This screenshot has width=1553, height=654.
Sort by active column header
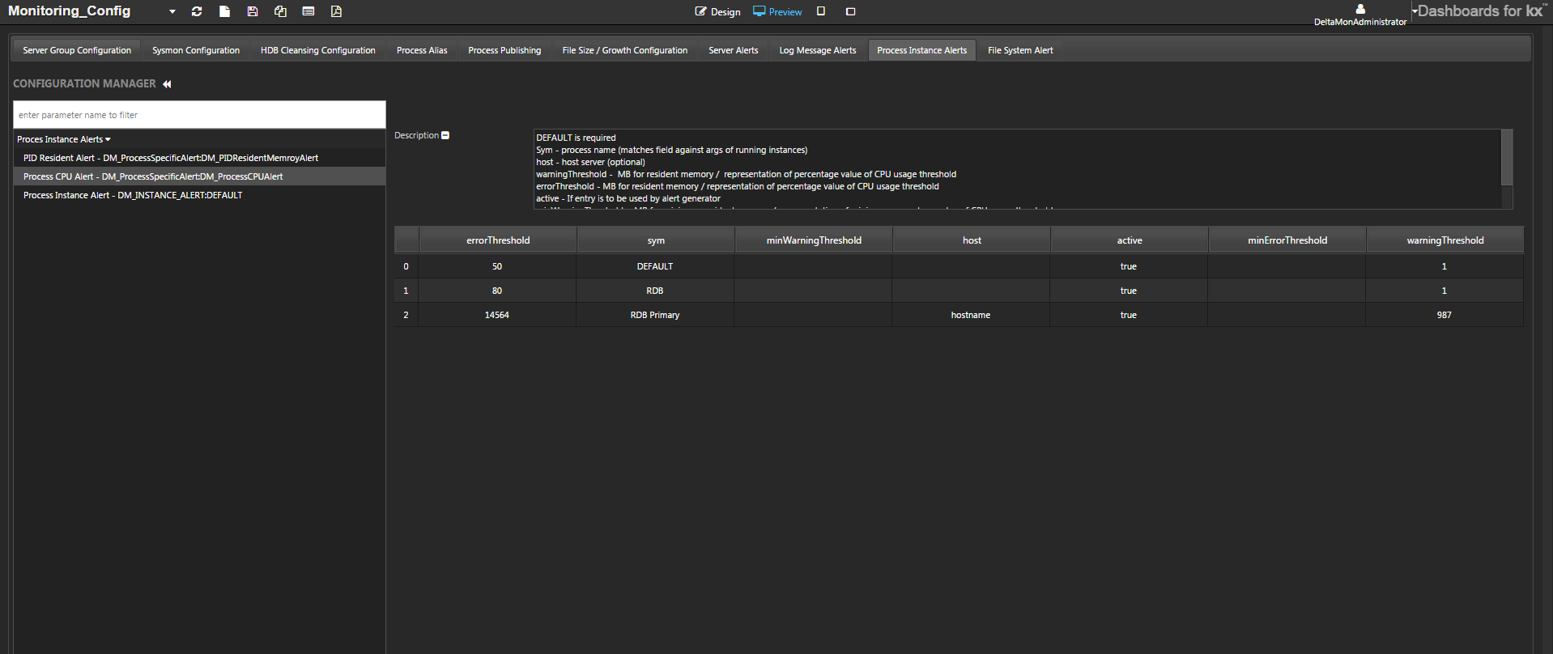pos(1130,240)
